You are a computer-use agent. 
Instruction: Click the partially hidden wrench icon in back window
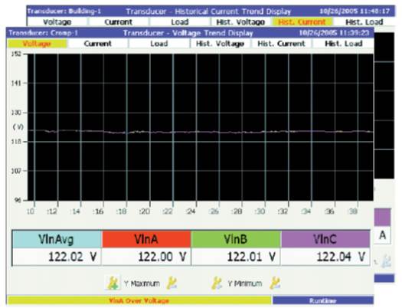386,260
